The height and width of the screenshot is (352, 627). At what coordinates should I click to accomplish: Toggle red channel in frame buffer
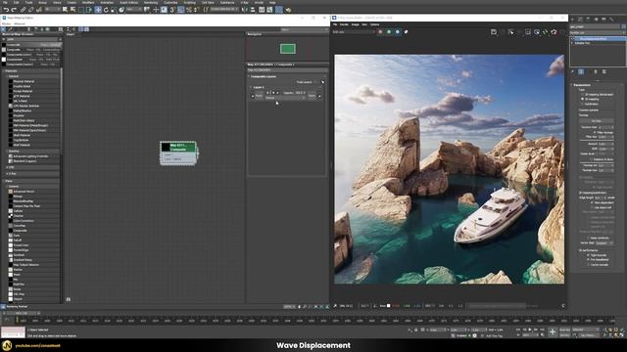[x=380, y=32]
